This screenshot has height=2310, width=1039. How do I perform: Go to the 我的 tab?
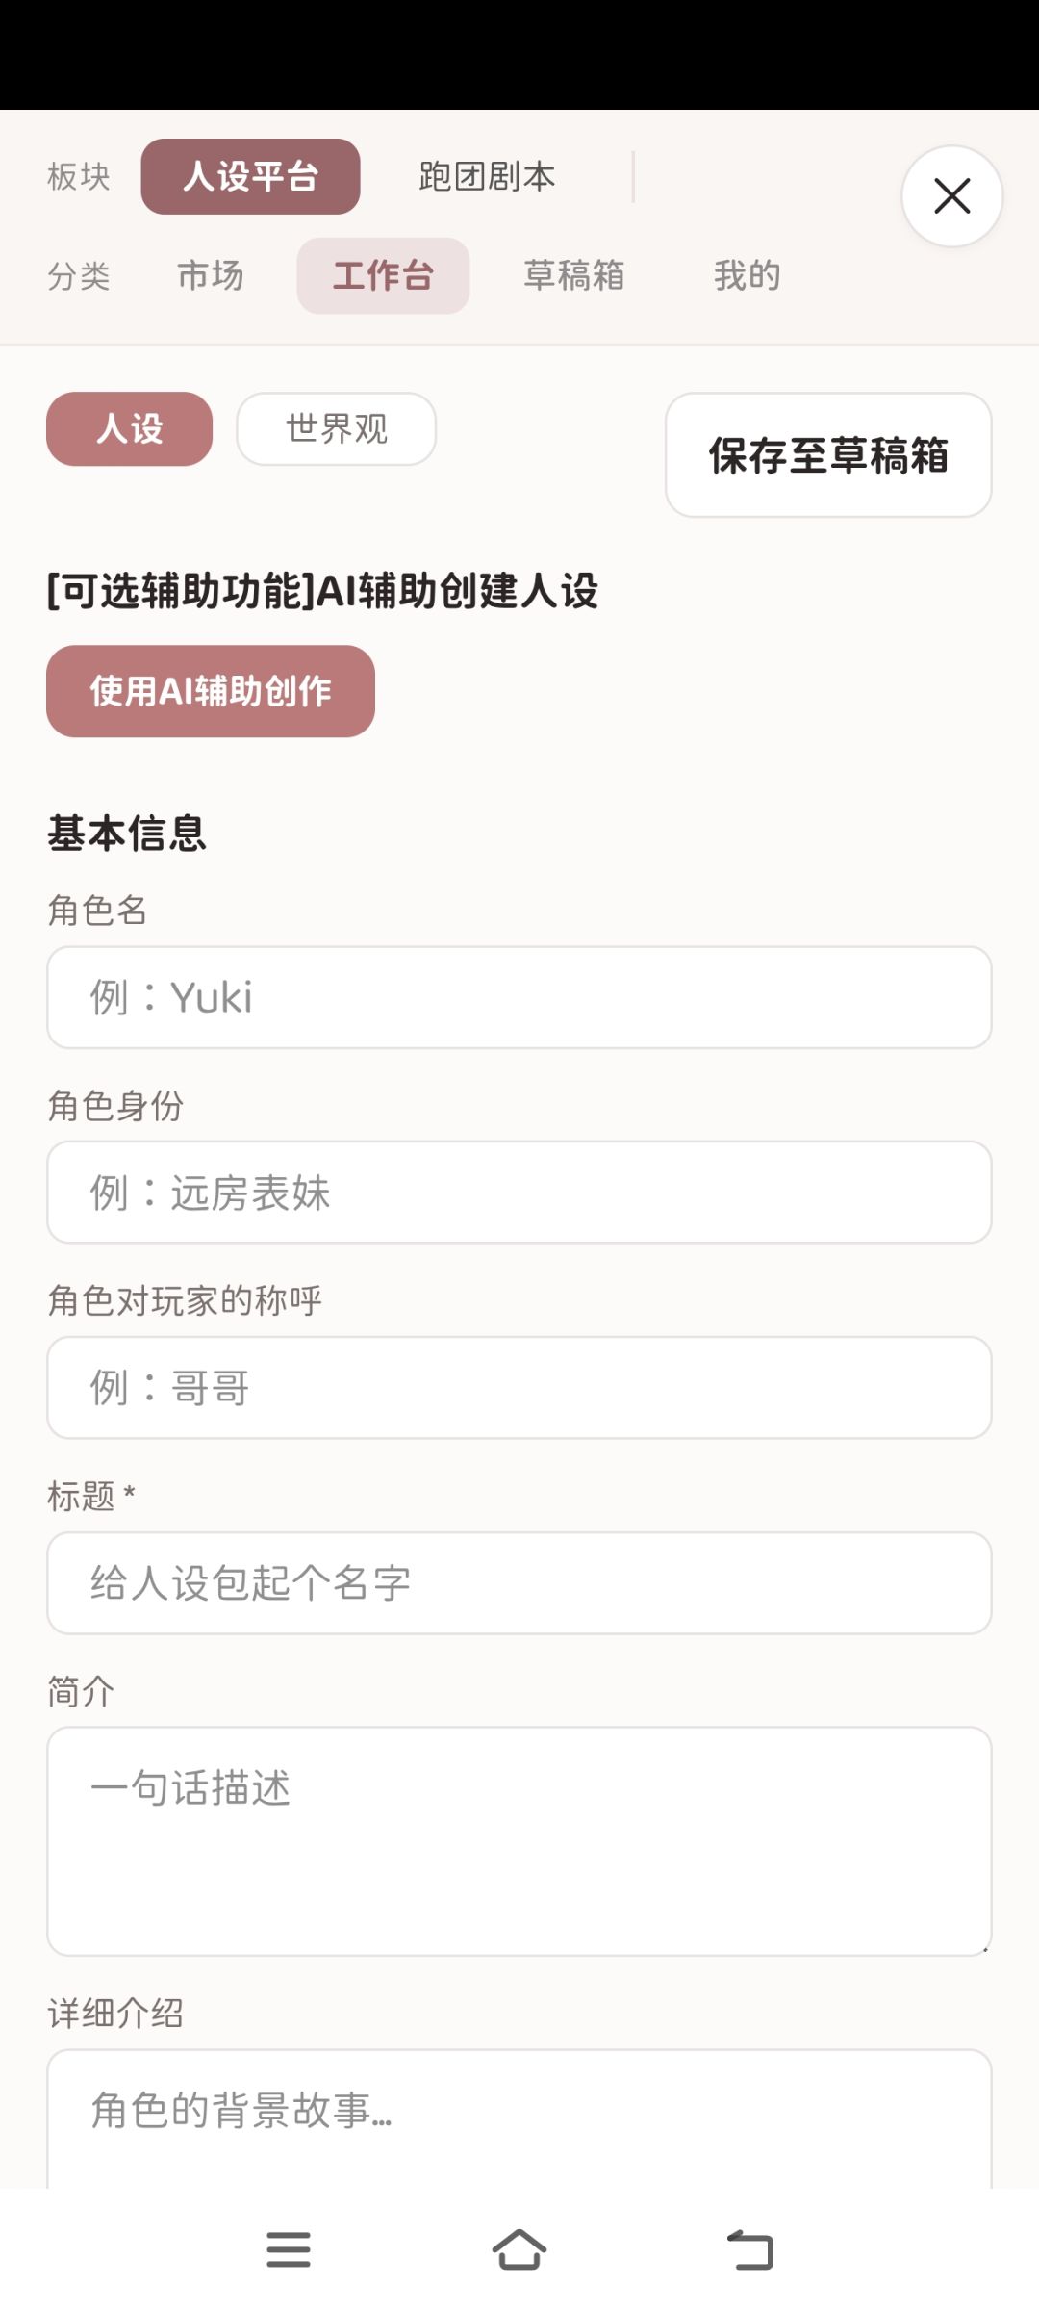(747, 275)
